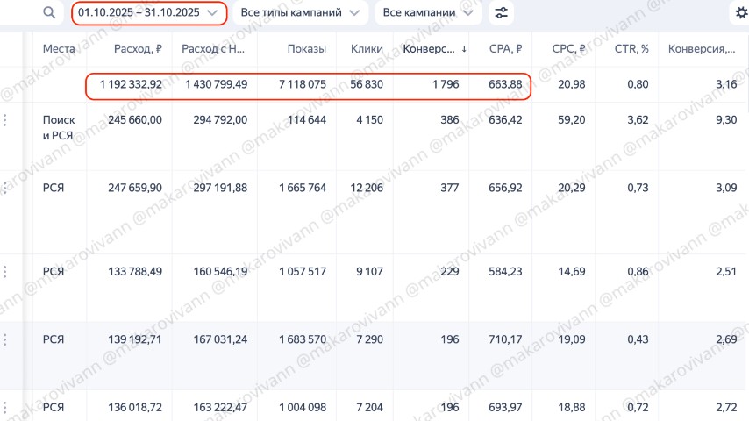Click the CPC, ₽ column header
This screenshot has width=749, height=421.
[569, 49]
